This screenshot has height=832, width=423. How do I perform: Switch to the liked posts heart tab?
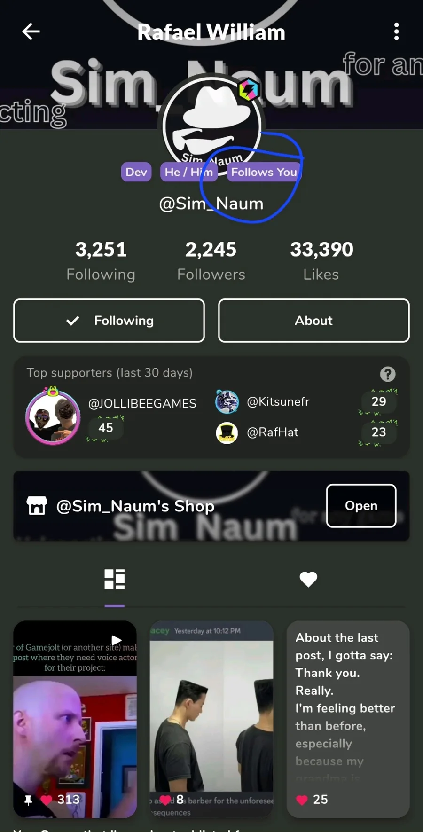(308, 579)
